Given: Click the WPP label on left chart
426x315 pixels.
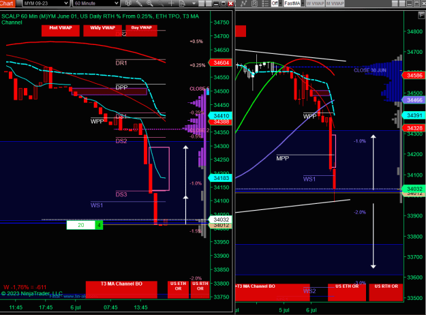Looking at the screenshot, I should tap(97, 121).
